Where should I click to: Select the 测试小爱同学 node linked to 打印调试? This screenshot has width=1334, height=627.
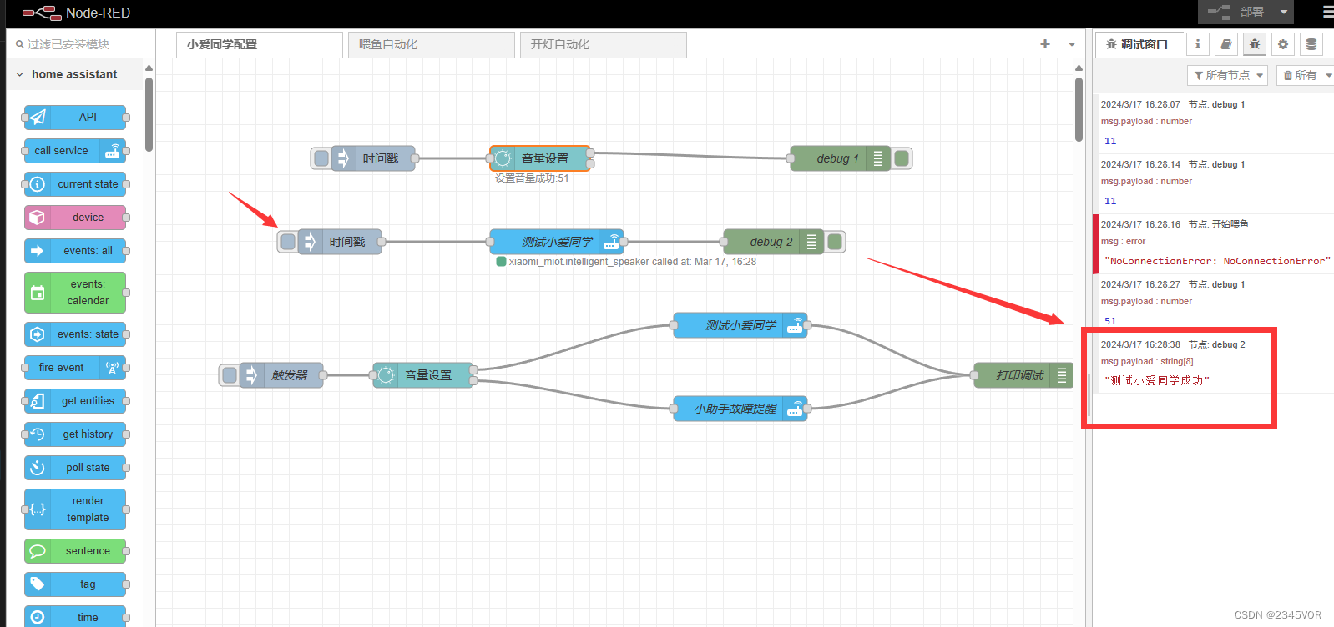(740, 325)
